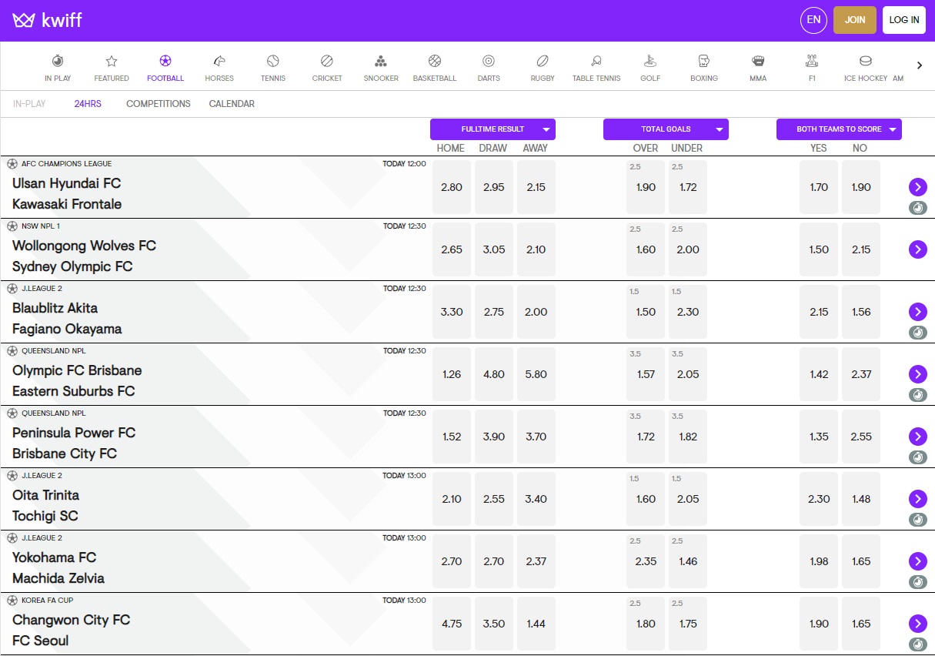
Task: Click in-play timer icon for Blaublitz Akita match
Action: click(x=917, y=333)
